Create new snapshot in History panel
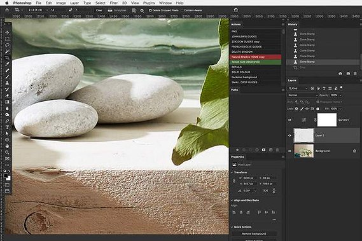This screenshot has height=241, width=362. point(348,73)
